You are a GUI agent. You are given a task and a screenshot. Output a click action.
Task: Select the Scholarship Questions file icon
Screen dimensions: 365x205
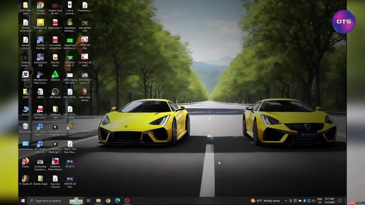(40, 164)
